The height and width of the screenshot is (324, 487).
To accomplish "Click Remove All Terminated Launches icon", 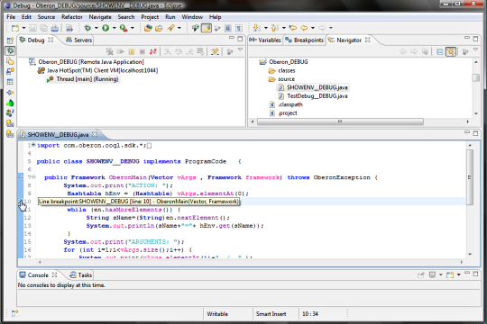I will point(109,51).
